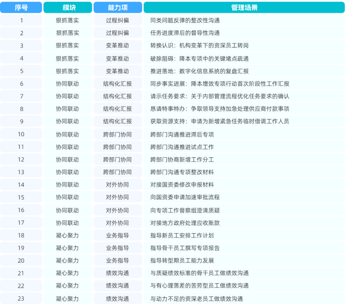Select 结构化汇报 cell in row 6
Screen dimensions: 345x304
[118, 84]
